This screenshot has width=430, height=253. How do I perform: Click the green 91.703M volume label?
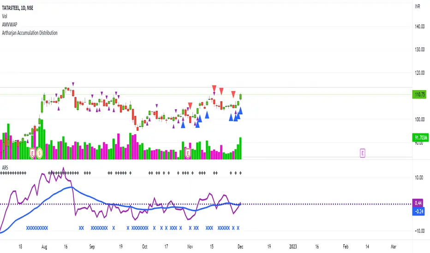click(420, 137)
